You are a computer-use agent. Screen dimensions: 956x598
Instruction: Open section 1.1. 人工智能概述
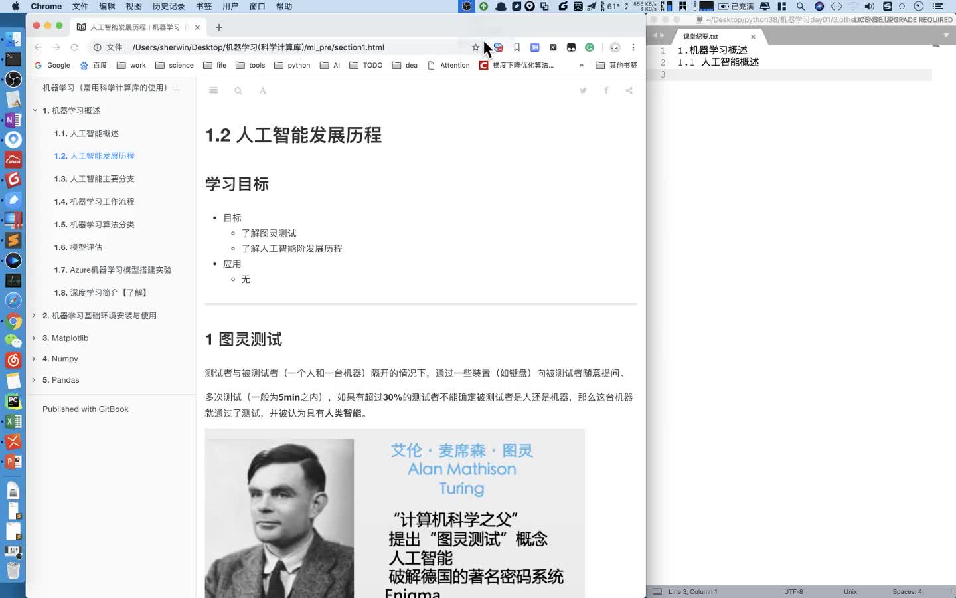point(86,134)
